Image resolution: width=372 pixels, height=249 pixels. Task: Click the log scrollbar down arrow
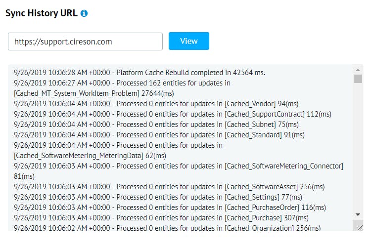[358, 214]
